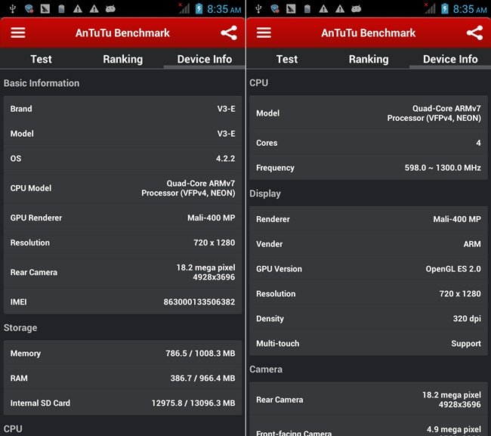Viewport: 491px width, 436px height.
Task: Tap the Multi-touch Support row
Action: [x=368, y=343]
